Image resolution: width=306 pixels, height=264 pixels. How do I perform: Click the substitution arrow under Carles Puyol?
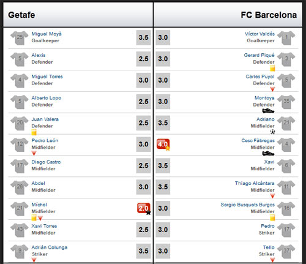(x=272, y=89)
